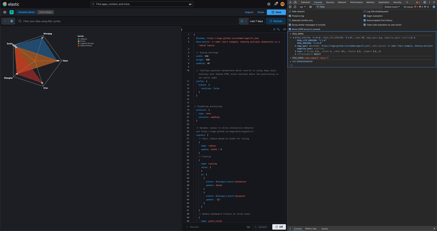Screen dimensions: 437x231
Task: Open the DevTools settings gear
Action: [x=425, y=2]
